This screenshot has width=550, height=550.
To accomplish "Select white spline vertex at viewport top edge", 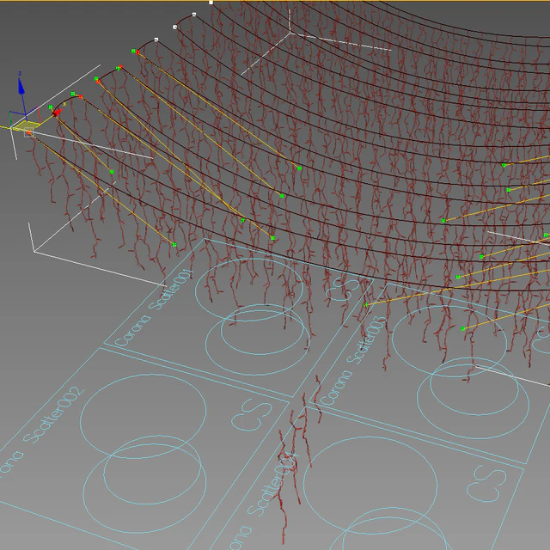I will point(211,3).
